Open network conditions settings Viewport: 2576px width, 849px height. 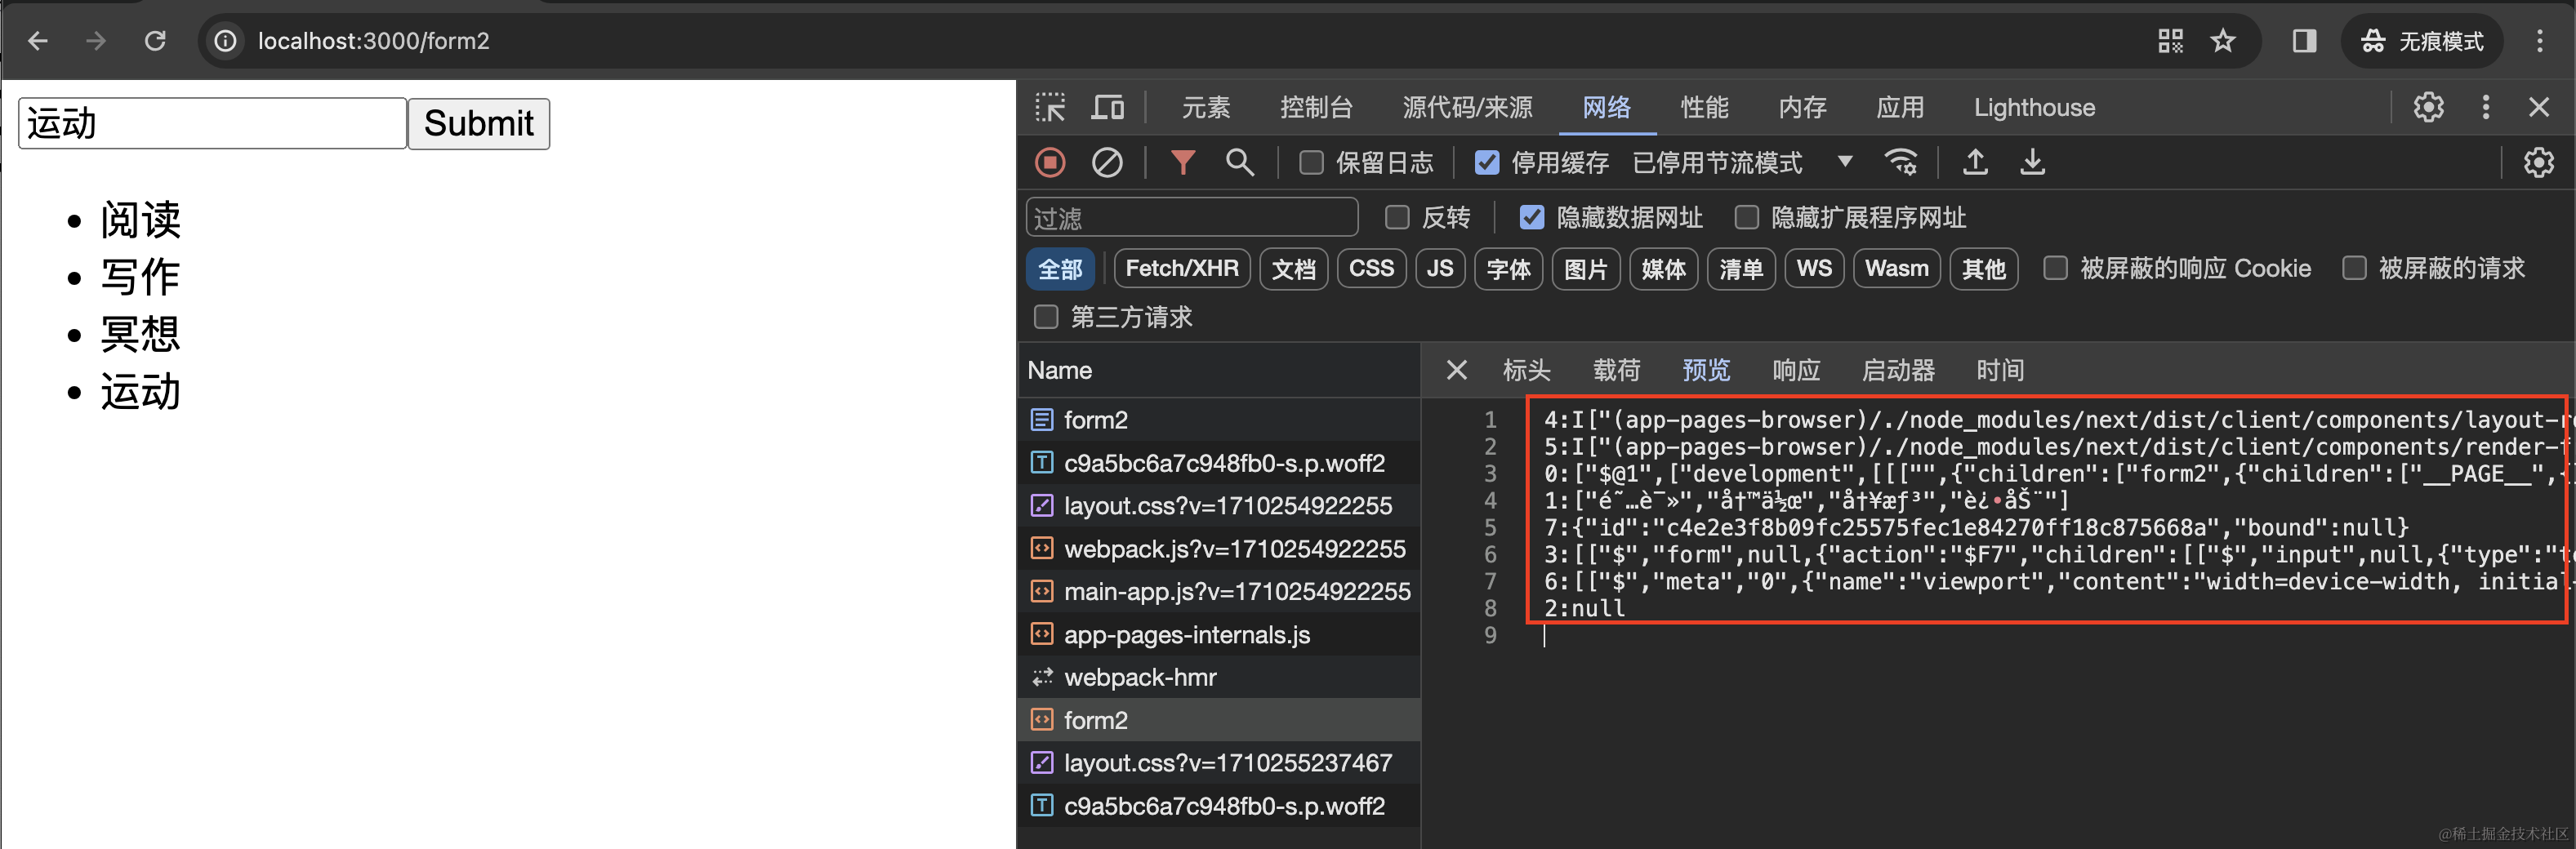pyautogui.click(x=1901, y=162)
